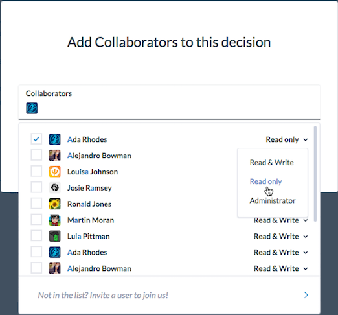The width and height of the screenshot is (338, 315).
Task: Click the first Alejandro Bowman avatar
Action: 54,156
